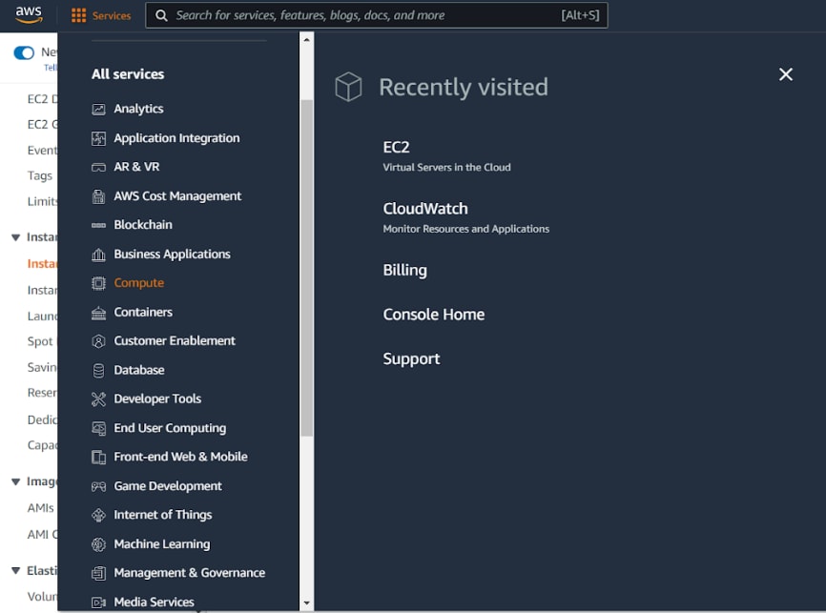
Task: Focus the services search field
Action: (376, 15)
